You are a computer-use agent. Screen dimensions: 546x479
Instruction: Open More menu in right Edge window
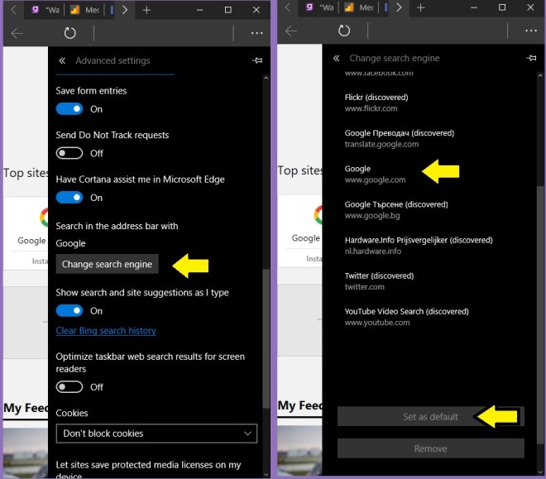click(531, 31)
